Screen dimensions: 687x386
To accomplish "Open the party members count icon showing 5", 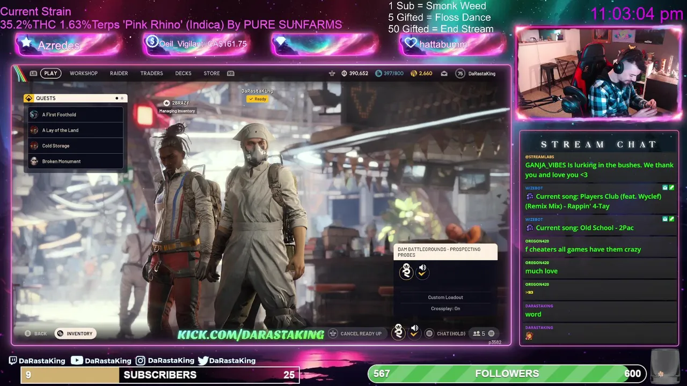I will tap(479, 333).
